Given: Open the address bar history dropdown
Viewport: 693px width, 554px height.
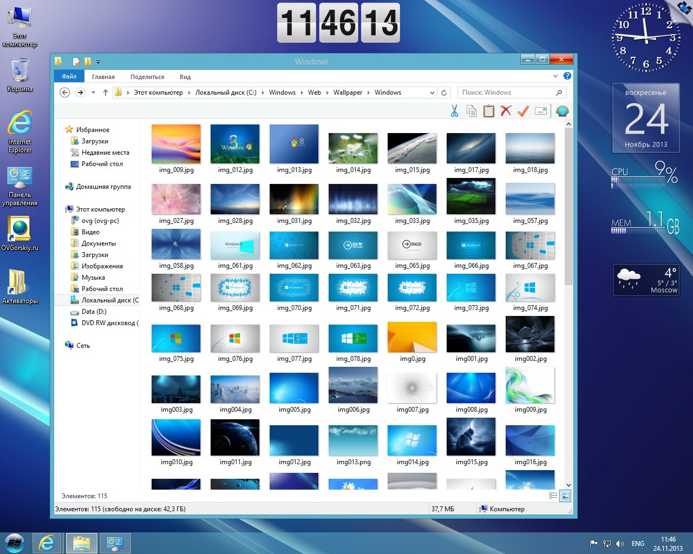Looking at the screenshot, I should [x=432, y=93].
